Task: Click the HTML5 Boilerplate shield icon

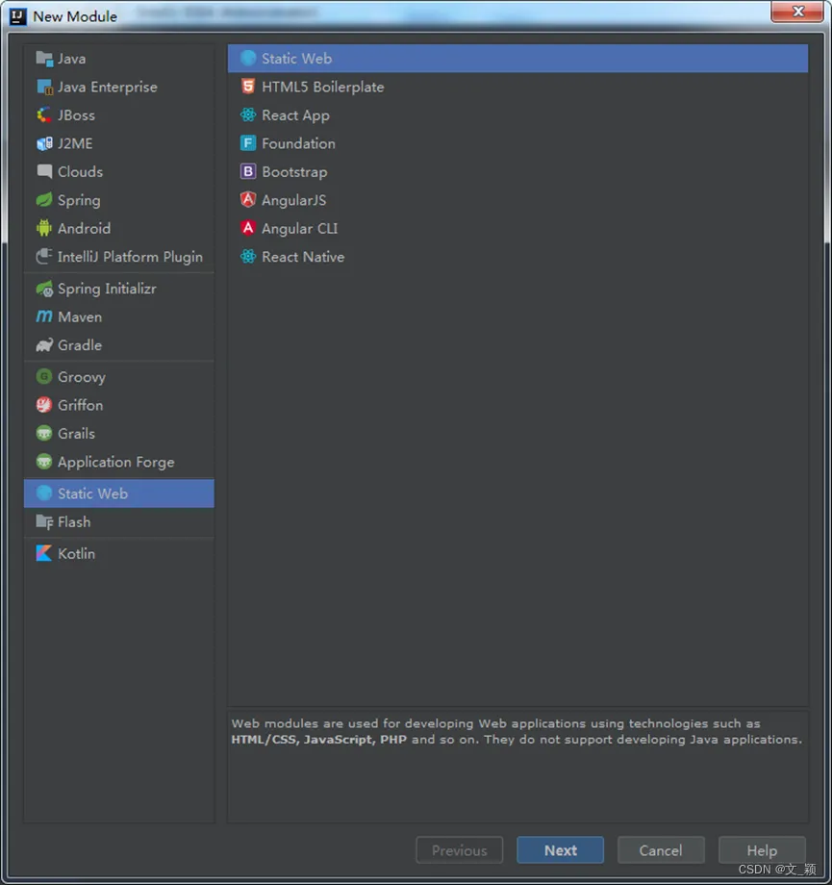Action: (x=248, y=87)
